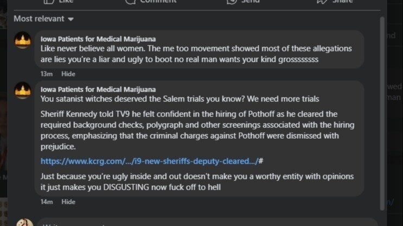403x226 pixels.
Task: Click the Send icon in the post actions
Action: (232, 2)
